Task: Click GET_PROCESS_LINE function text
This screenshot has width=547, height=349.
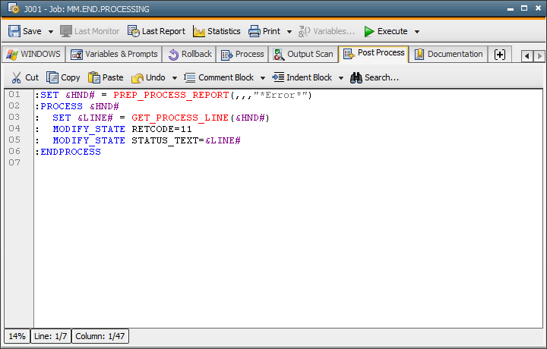Action: 180,118
